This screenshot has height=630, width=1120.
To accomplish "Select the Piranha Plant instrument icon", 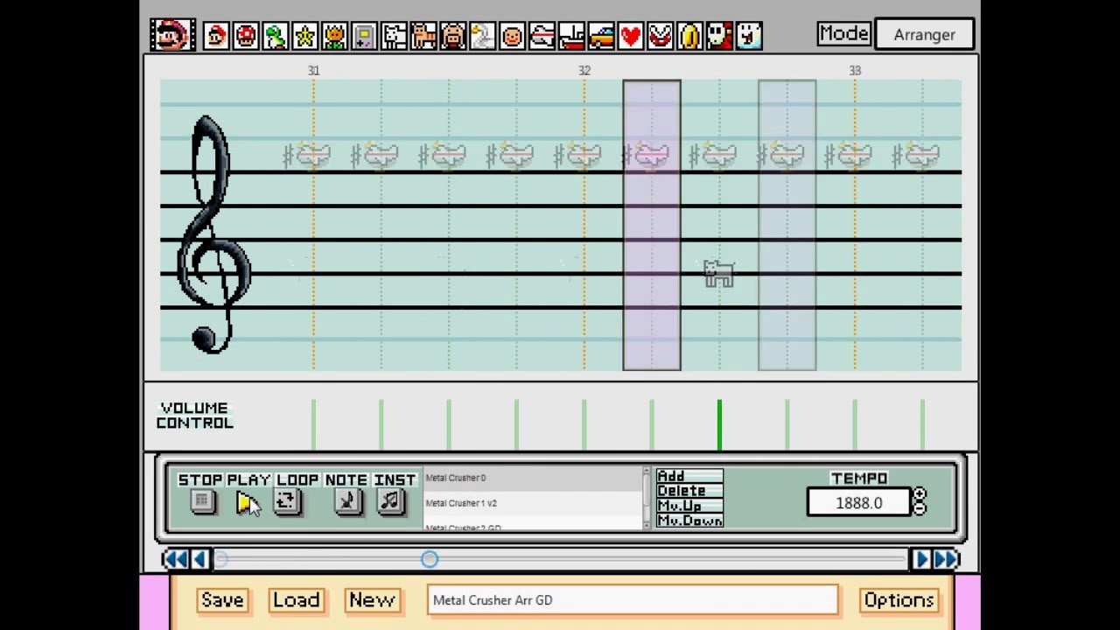I will (x=661, y=36).
